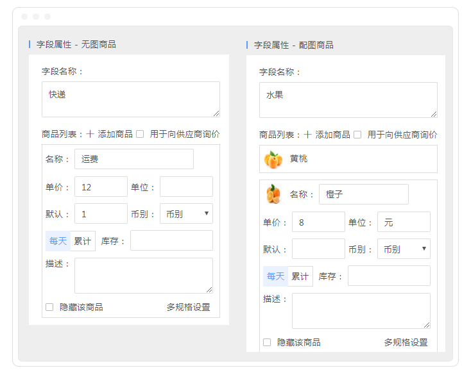Screen dimensions: 471x375
Task: Enable 用于向供应商询价 in 配图商品 panel
Action: (357, 135)
